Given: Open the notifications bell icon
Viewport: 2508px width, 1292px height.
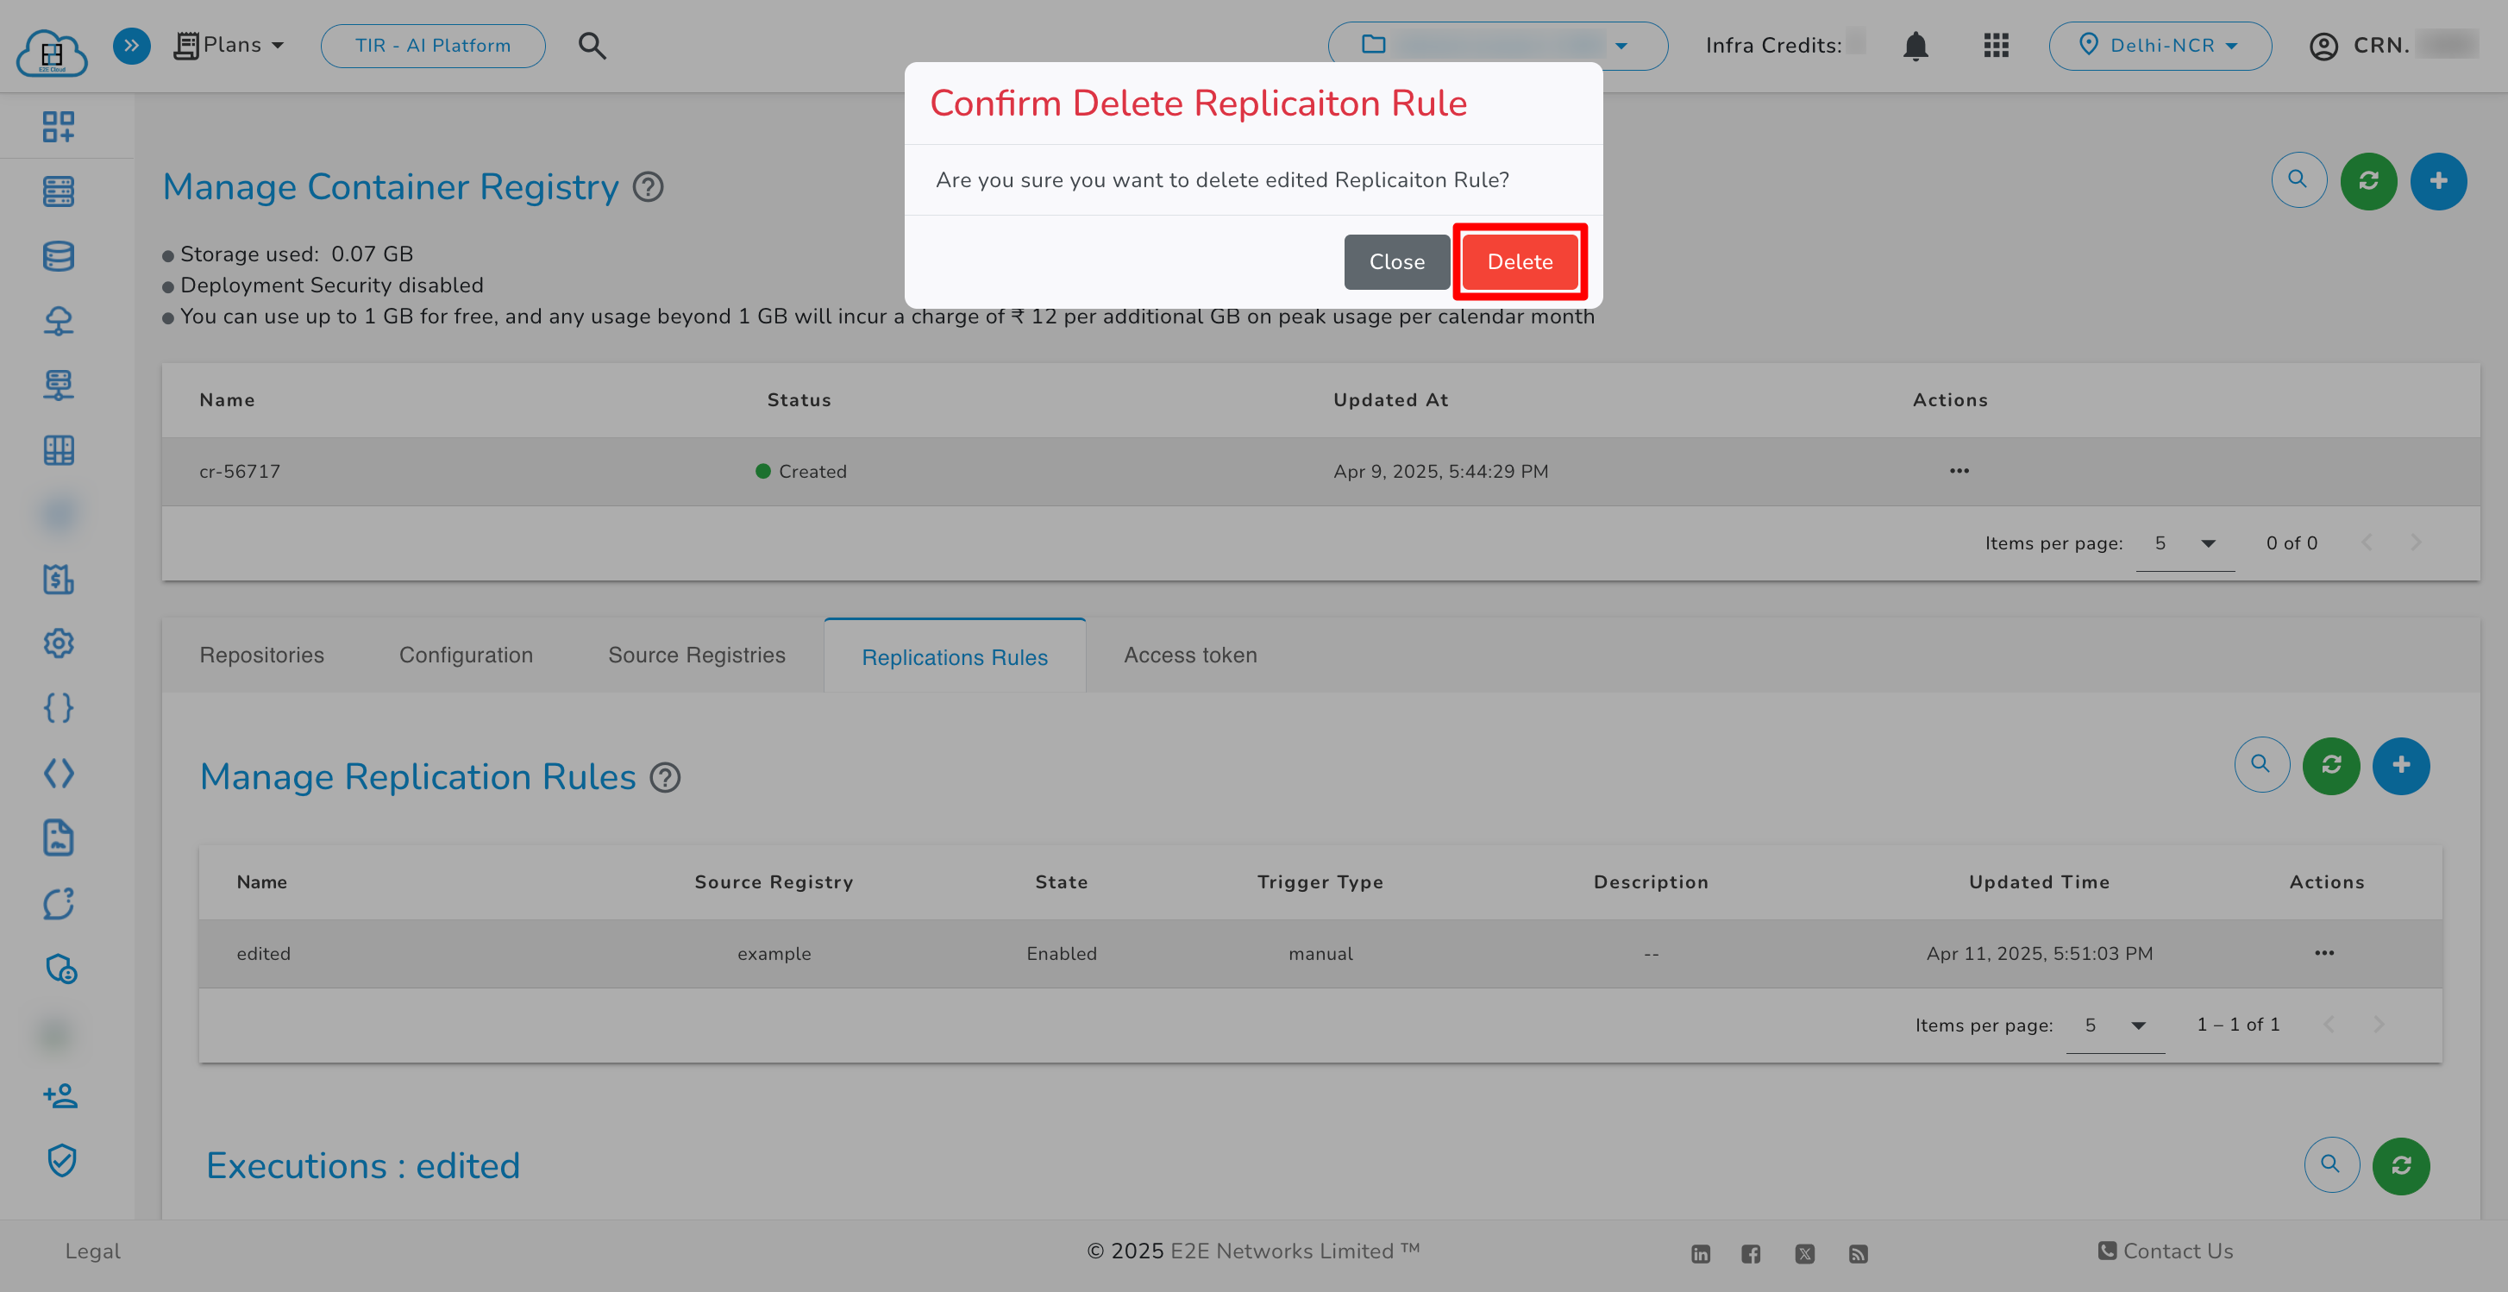Looking at the screenshot, I should [x=1915, y=45].
